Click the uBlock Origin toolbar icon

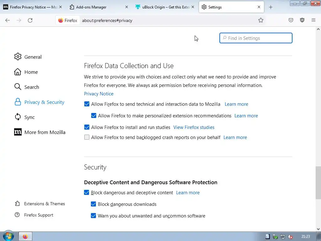pos(302,20)
